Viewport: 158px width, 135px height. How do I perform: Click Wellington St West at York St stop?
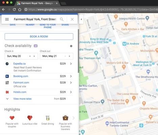pyautogui.click(x=153, y=64)
